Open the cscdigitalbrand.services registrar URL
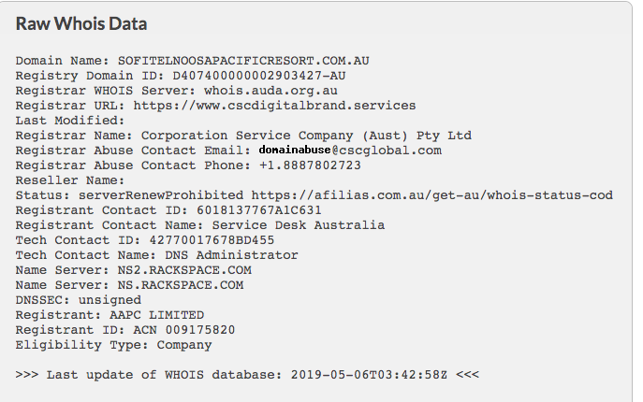Viewport: 643px width, 402px height. (276, 106)
